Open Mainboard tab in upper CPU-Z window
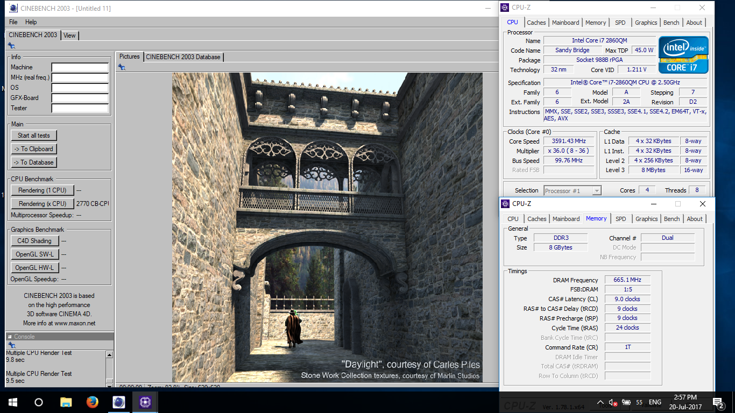 click(x=566, y=23)
